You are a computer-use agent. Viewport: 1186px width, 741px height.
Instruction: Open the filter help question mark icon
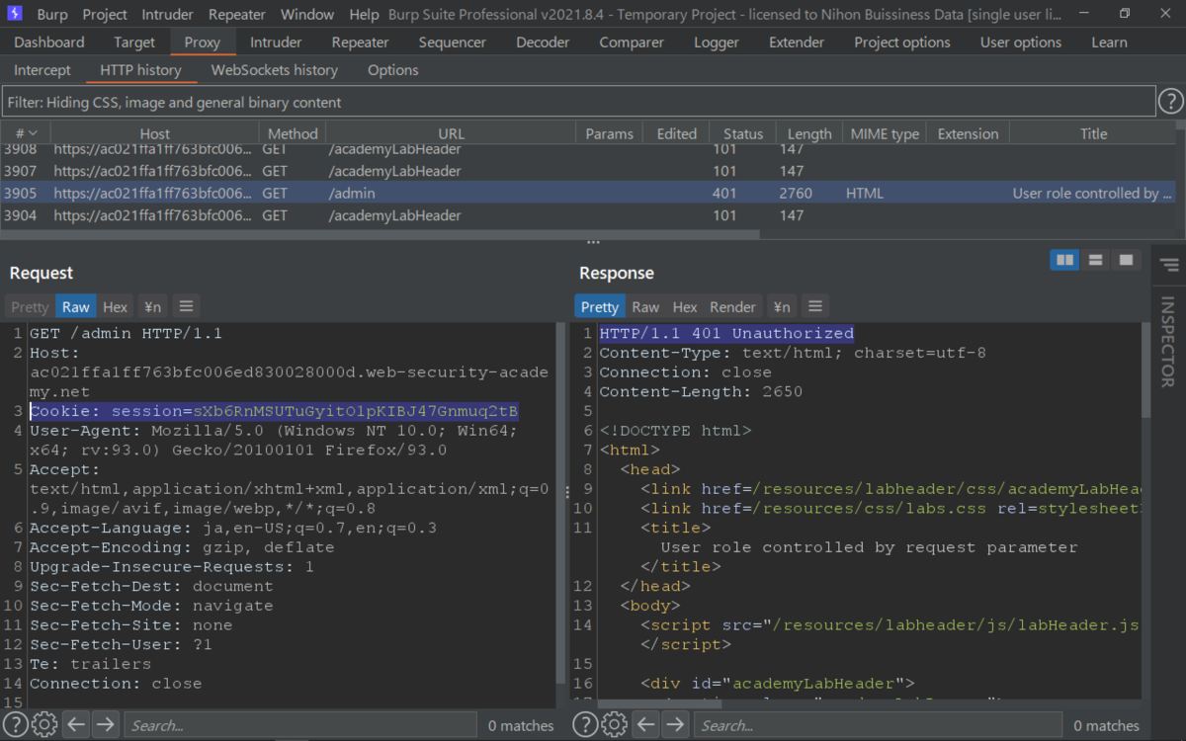(x=1170, y=101)
